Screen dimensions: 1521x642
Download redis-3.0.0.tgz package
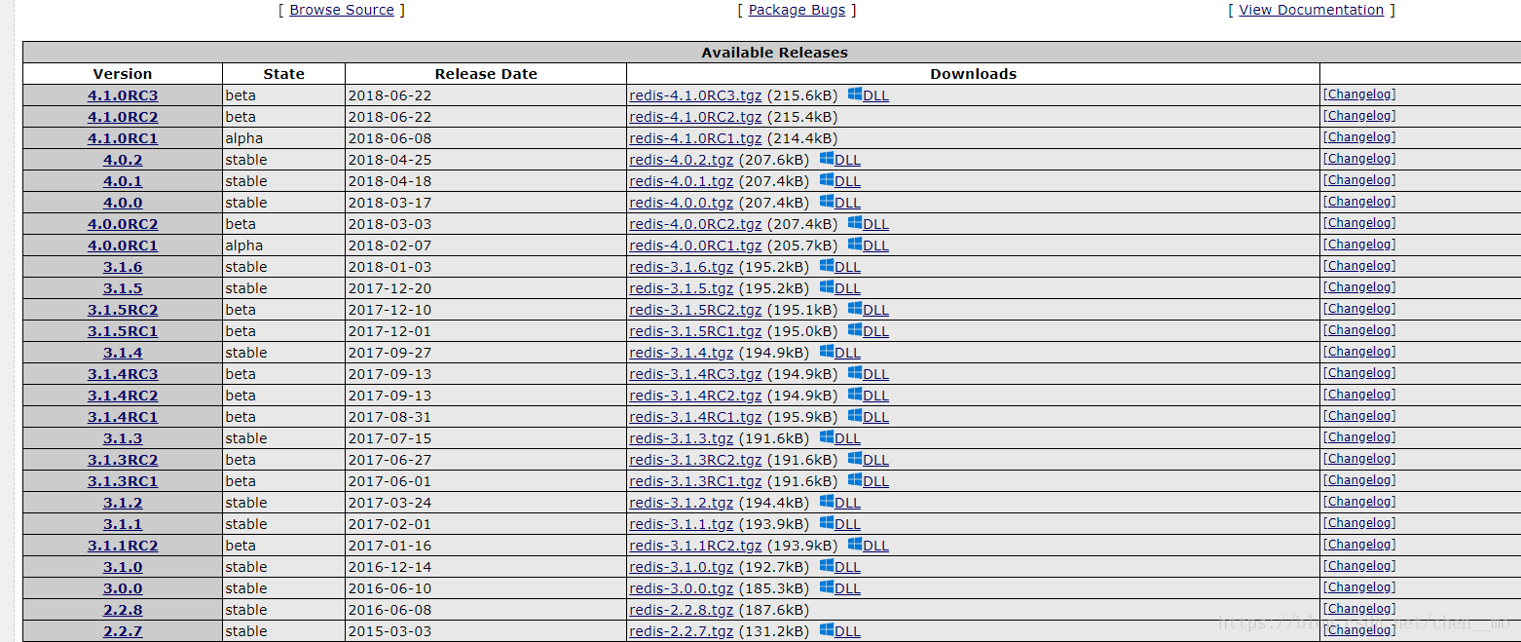(682, 588)
